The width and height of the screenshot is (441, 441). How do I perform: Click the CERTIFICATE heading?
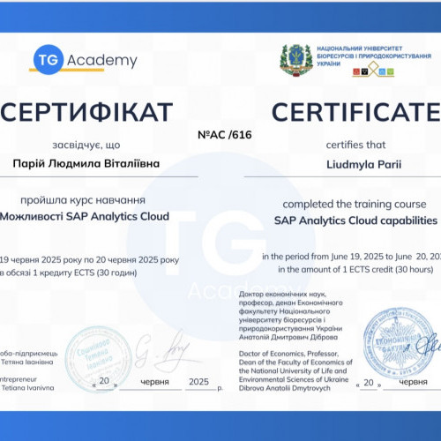[x=356, y=112]
